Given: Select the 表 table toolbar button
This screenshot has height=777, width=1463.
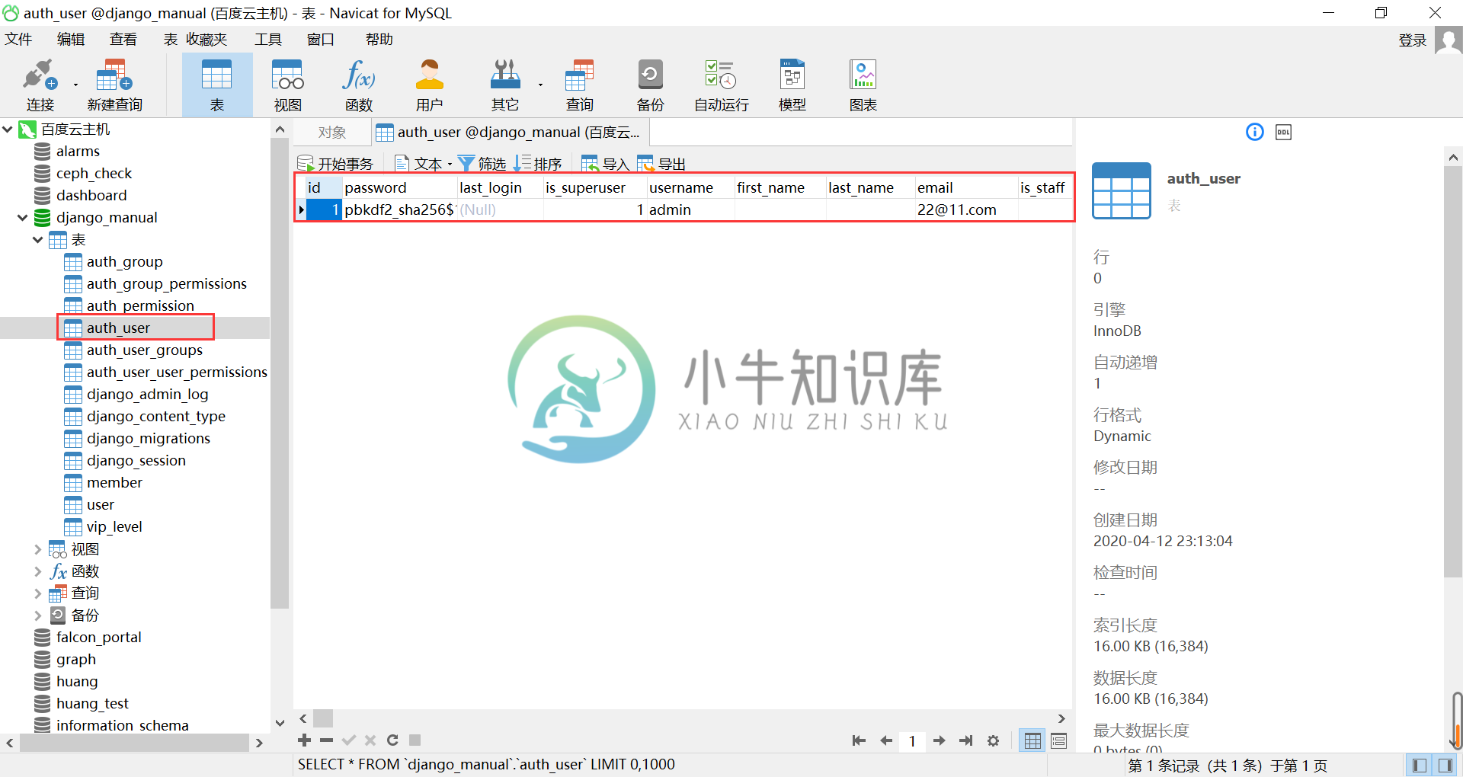Looking at the screenshot, I should (217, 84).
